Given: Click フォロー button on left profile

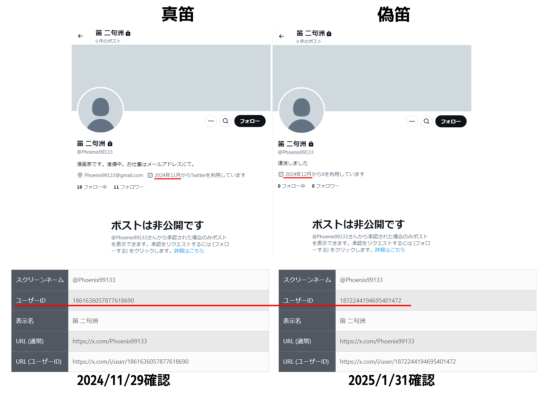Looking at the screenshot, I should point(250,121).
